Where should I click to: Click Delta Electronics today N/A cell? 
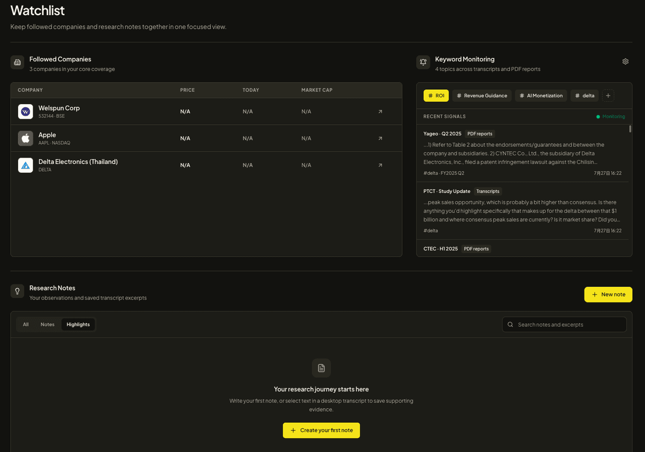tap(248, 165)
